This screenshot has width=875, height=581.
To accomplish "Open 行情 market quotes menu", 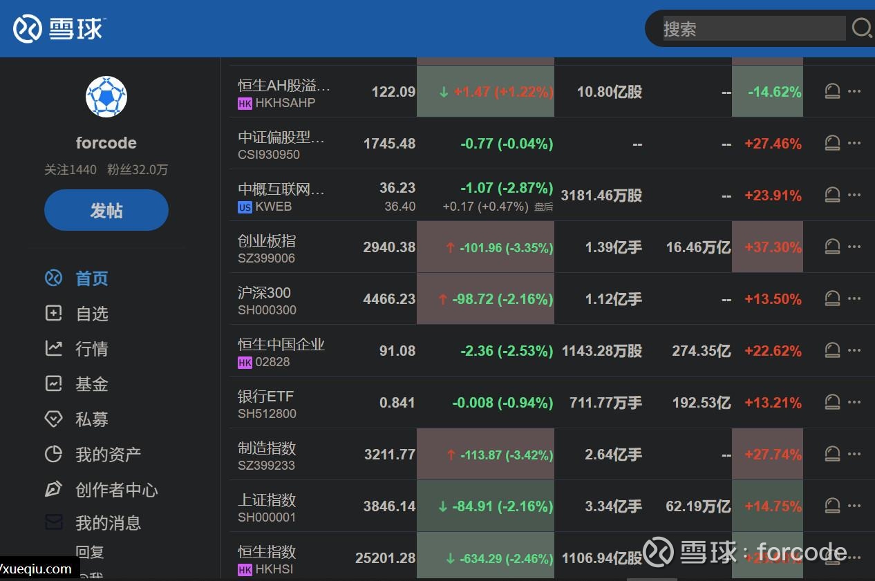I will [x=92, y=349].
